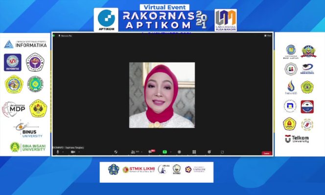325x195 pixels.
Task: Click the round Record icon
Action: [x=179, y=152]
